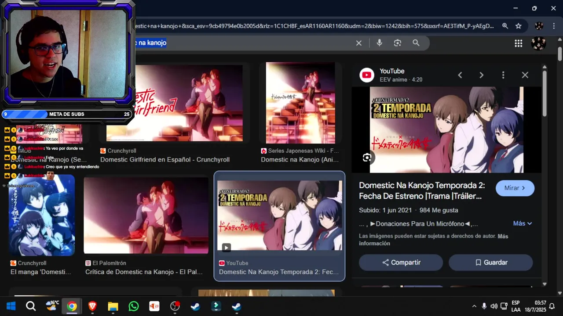Click 'Subido: 1 jun 2021' text
563x316 pixels.
385,210
